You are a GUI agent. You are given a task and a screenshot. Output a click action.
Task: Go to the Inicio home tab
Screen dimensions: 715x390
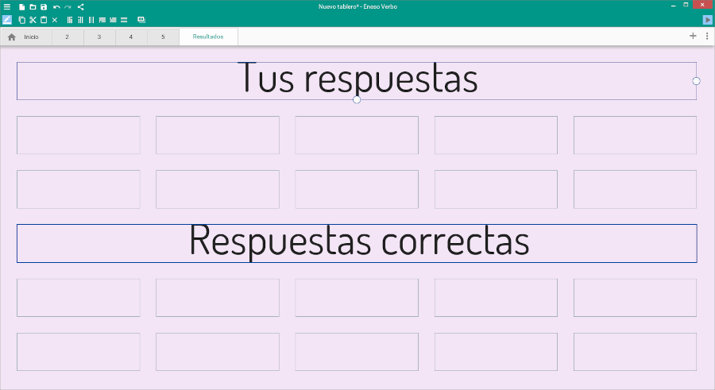26,37
